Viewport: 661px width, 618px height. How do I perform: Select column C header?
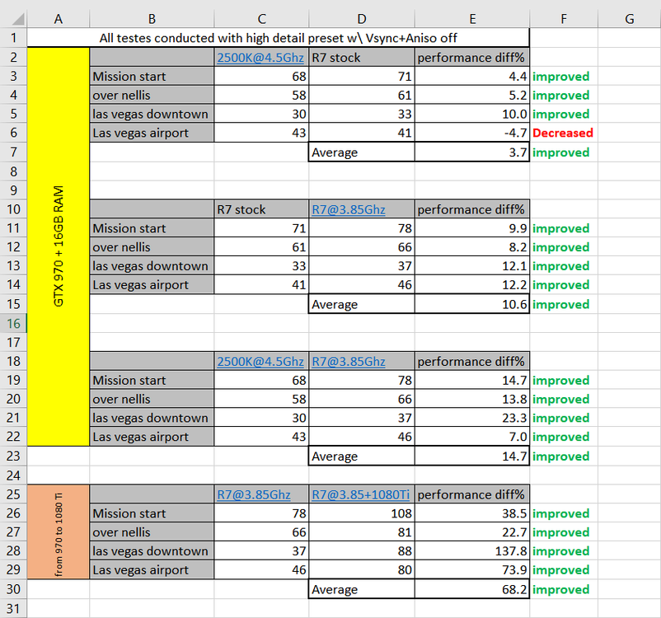point(261,17)
